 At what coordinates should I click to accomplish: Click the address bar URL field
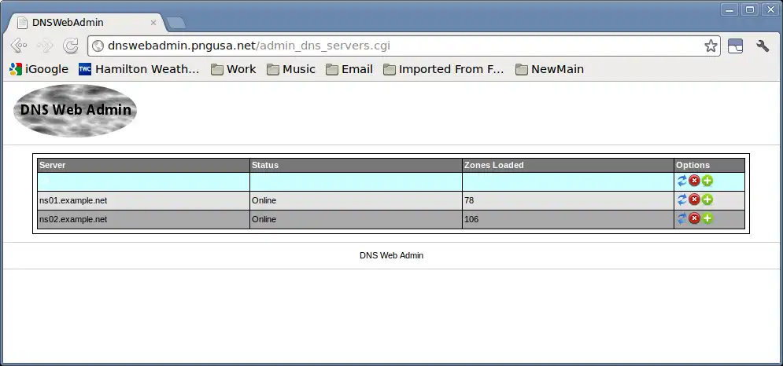pyautogui.click(x=398, y=46)
